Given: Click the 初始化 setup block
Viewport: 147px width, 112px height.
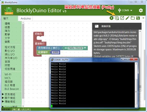Looking at the screenshot, I should pos(38,34).
